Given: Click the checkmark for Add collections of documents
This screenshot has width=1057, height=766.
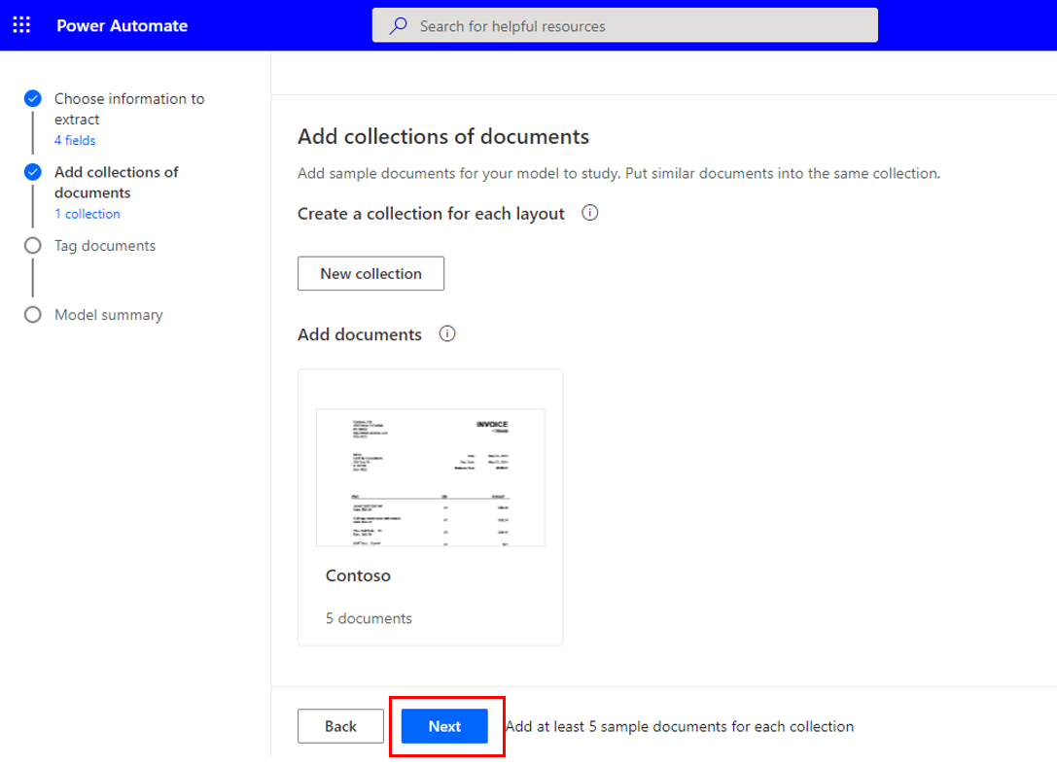Looking at the screenshot, I should pyautogui.click(x=32, y=172).
